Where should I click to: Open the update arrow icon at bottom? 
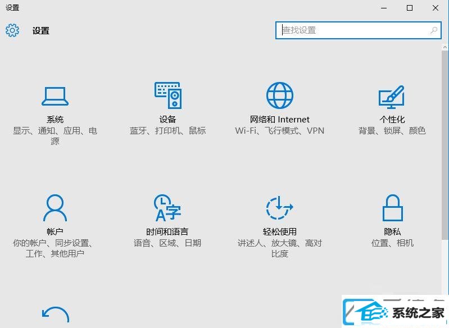pyautogui.click(x=56, y=315)
